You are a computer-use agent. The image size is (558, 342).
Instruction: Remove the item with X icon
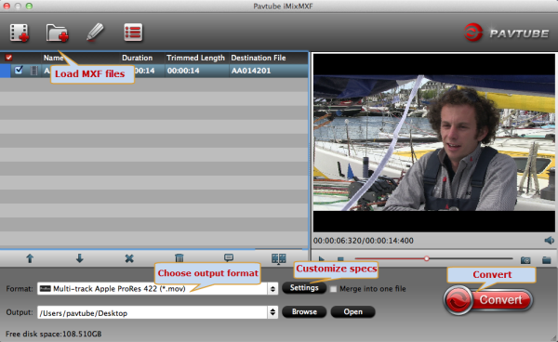(x=129, y=258)
